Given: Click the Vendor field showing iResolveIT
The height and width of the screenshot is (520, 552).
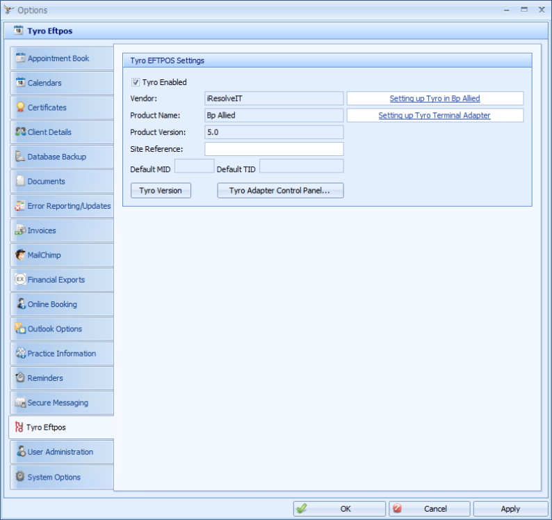Looking at the screenshot, I should pyautogui.click(x=274, y=98).
